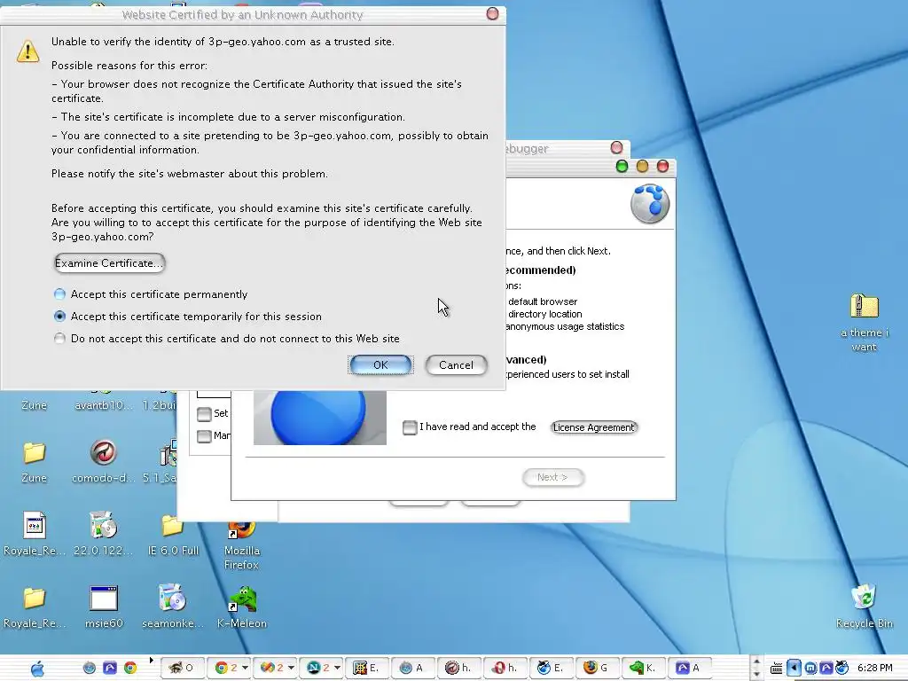Click the Chrome quick launch icon
This screenshot has width=908, height=681.
tap(130, 668)
